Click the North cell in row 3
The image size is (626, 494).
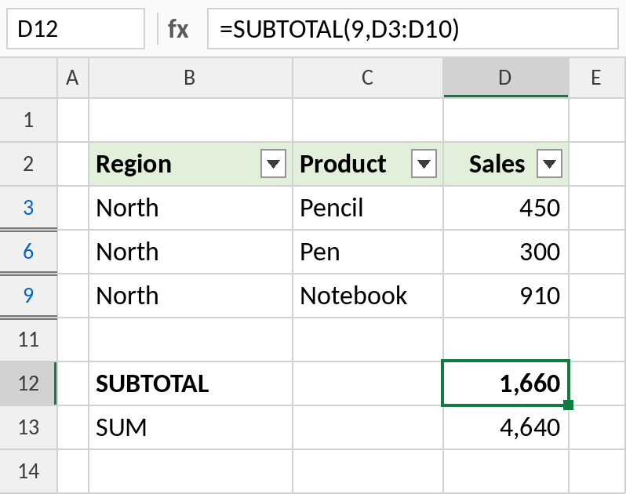pyautogui.click(x=191, y=208)
